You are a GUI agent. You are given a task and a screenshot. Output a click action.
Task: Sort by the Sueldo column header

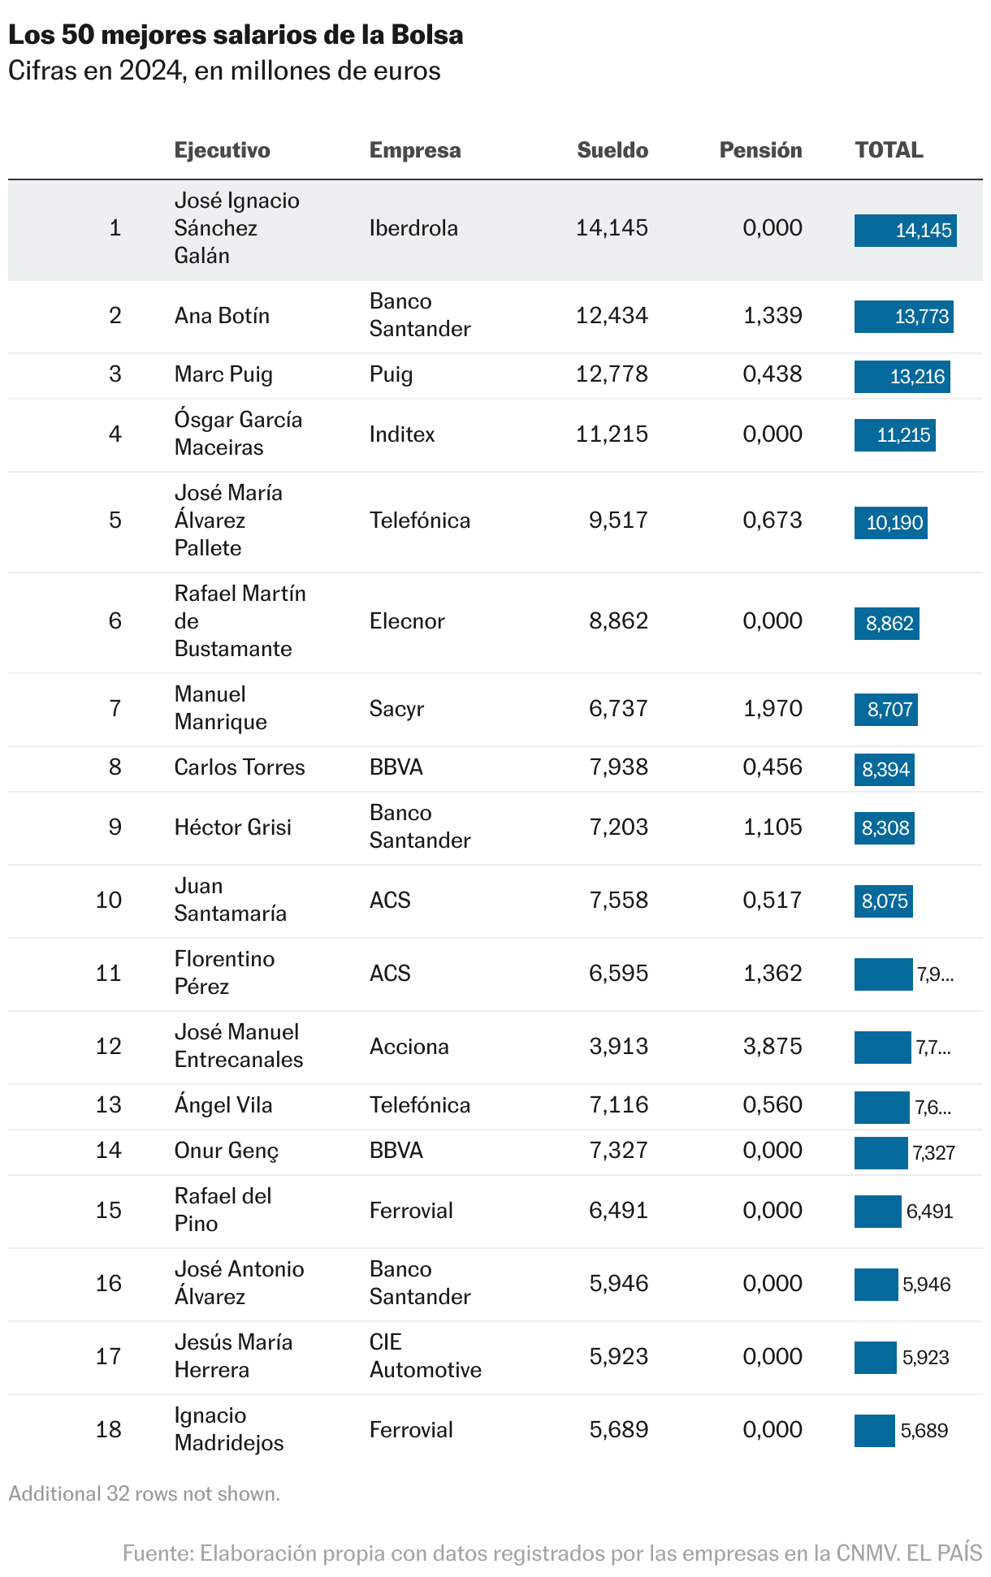[612, 150]
